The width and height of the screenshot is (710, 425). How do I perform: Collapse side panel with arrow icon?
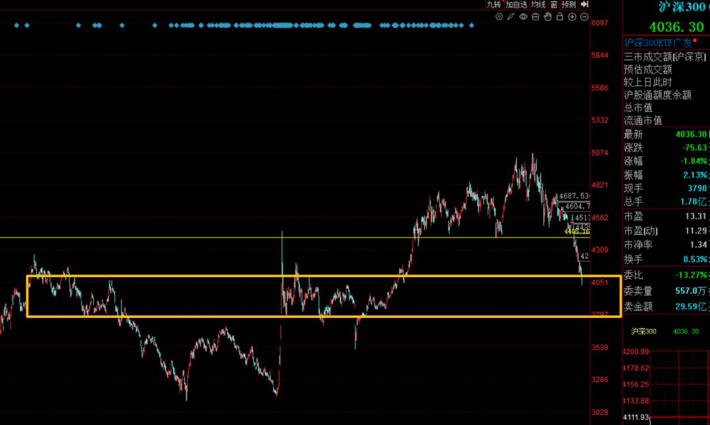[584, 5]
